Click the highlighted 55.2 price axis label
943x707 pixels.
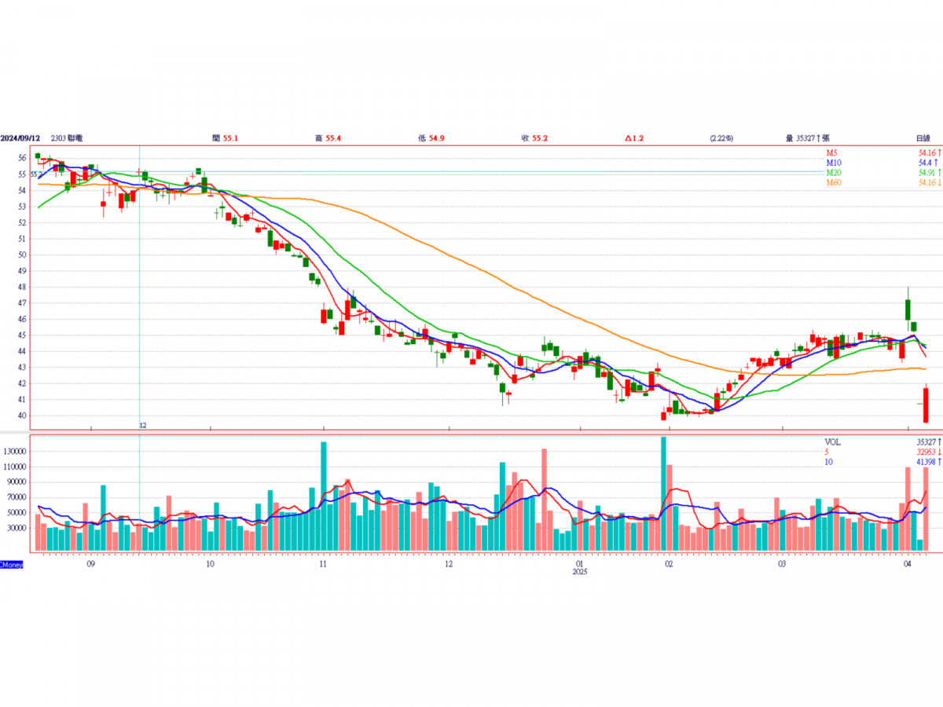pos(15,174)
